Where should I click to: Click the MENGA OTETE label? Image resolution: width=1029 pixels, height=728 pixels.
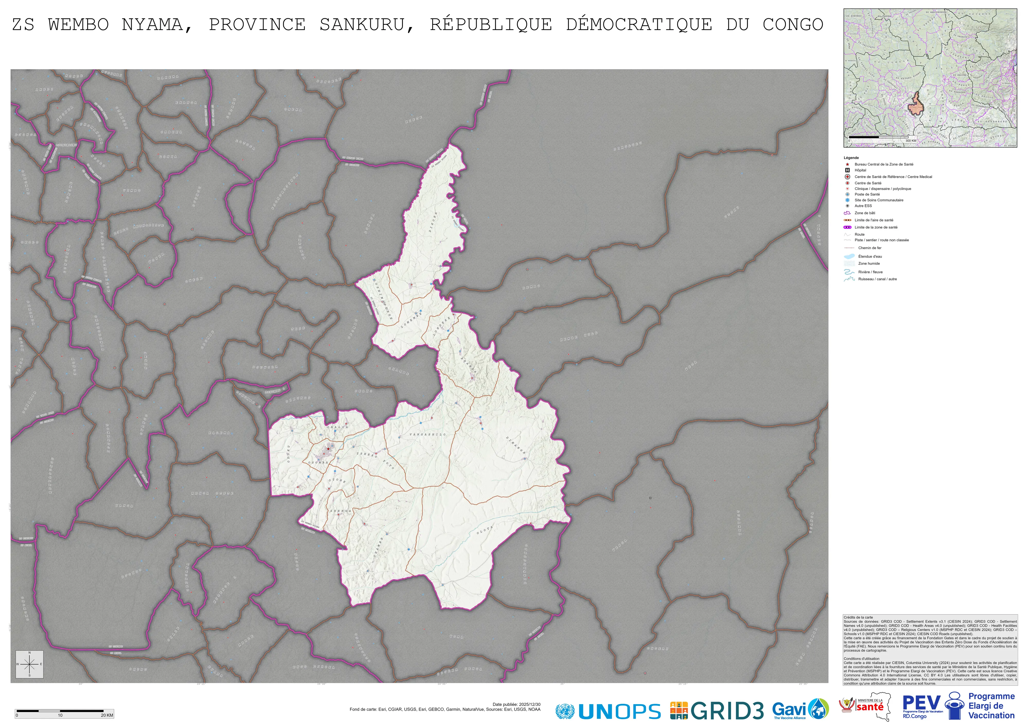212,494
